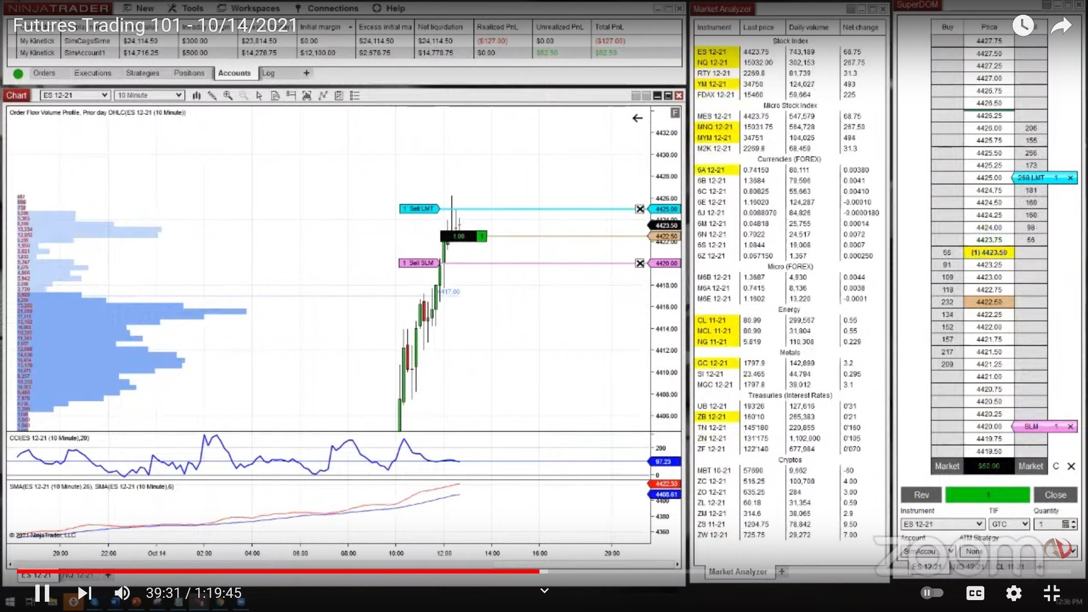Open the bar type chart style icon

coord(196,95)
